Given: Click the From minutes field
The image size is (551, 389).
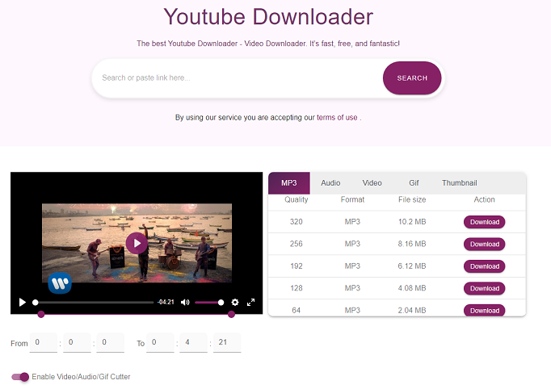Looking at the screenshot, I should 77,342.
